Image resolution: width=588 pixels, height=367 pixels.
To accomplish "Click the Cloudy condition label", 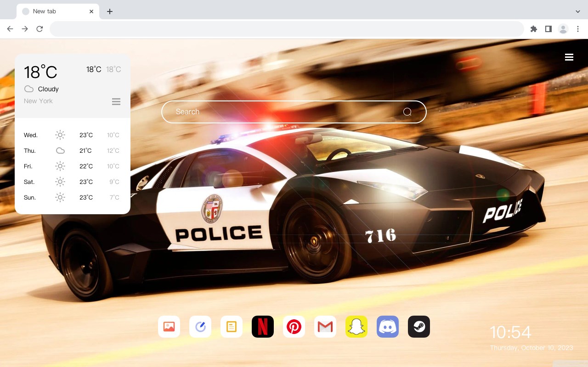I will click(48, 89).
